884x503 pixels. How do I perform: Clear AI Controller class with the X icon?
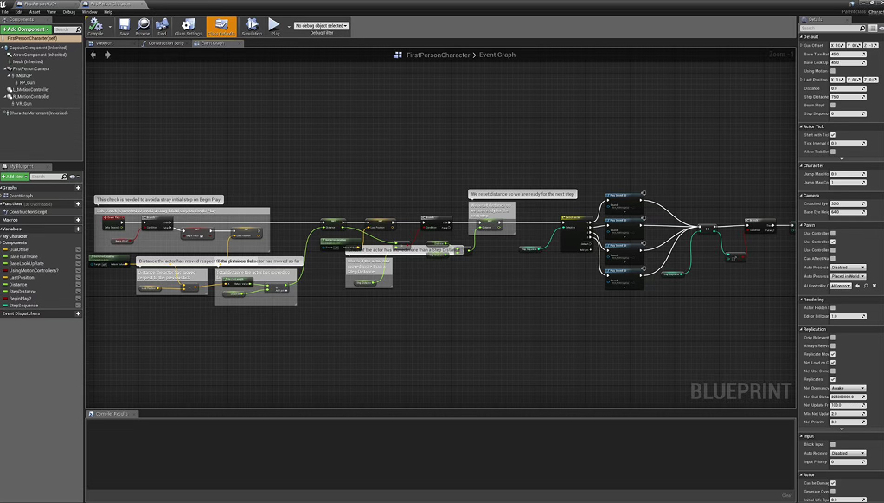point(874,286)
